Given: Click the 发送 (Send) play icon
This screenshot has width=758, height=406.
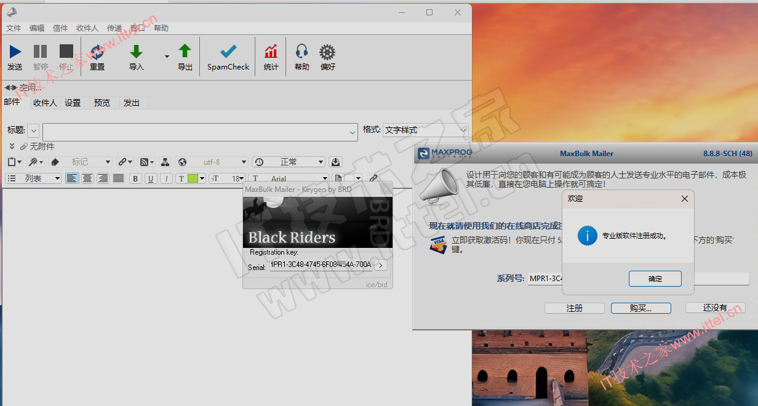Looking at the screenshot, I should 15,52.
